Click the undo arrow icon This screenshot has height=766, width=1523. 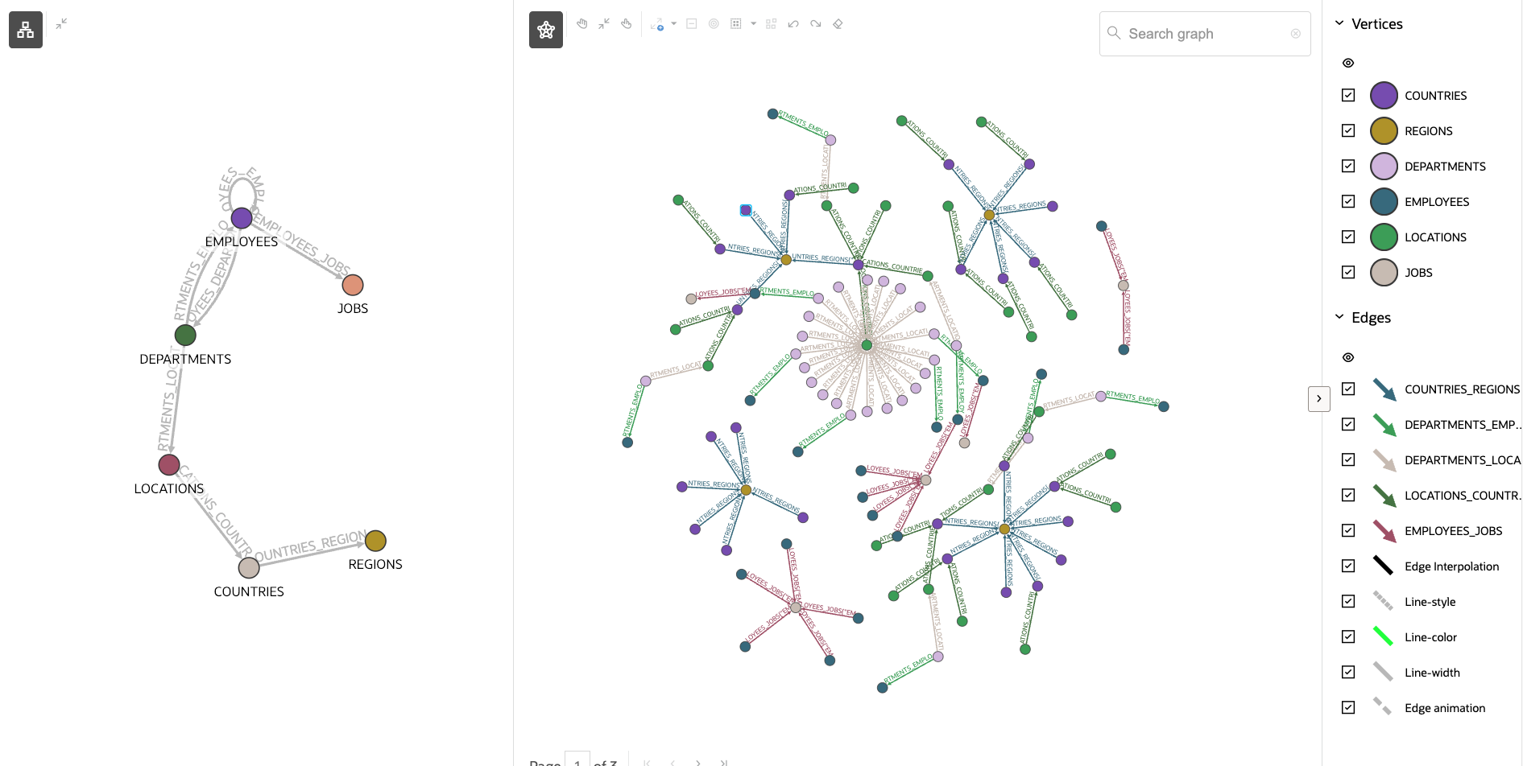[x=793, y=24]
